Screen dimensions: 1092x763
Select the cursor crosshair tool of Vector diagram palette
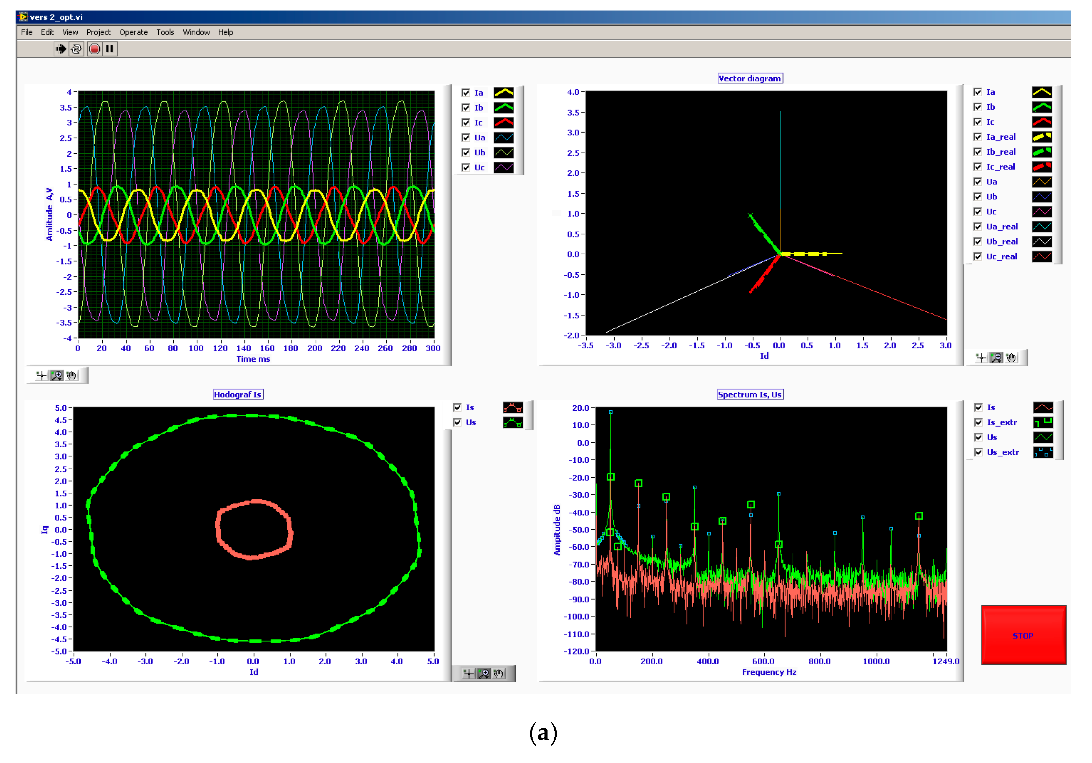(x=981, y=358)
